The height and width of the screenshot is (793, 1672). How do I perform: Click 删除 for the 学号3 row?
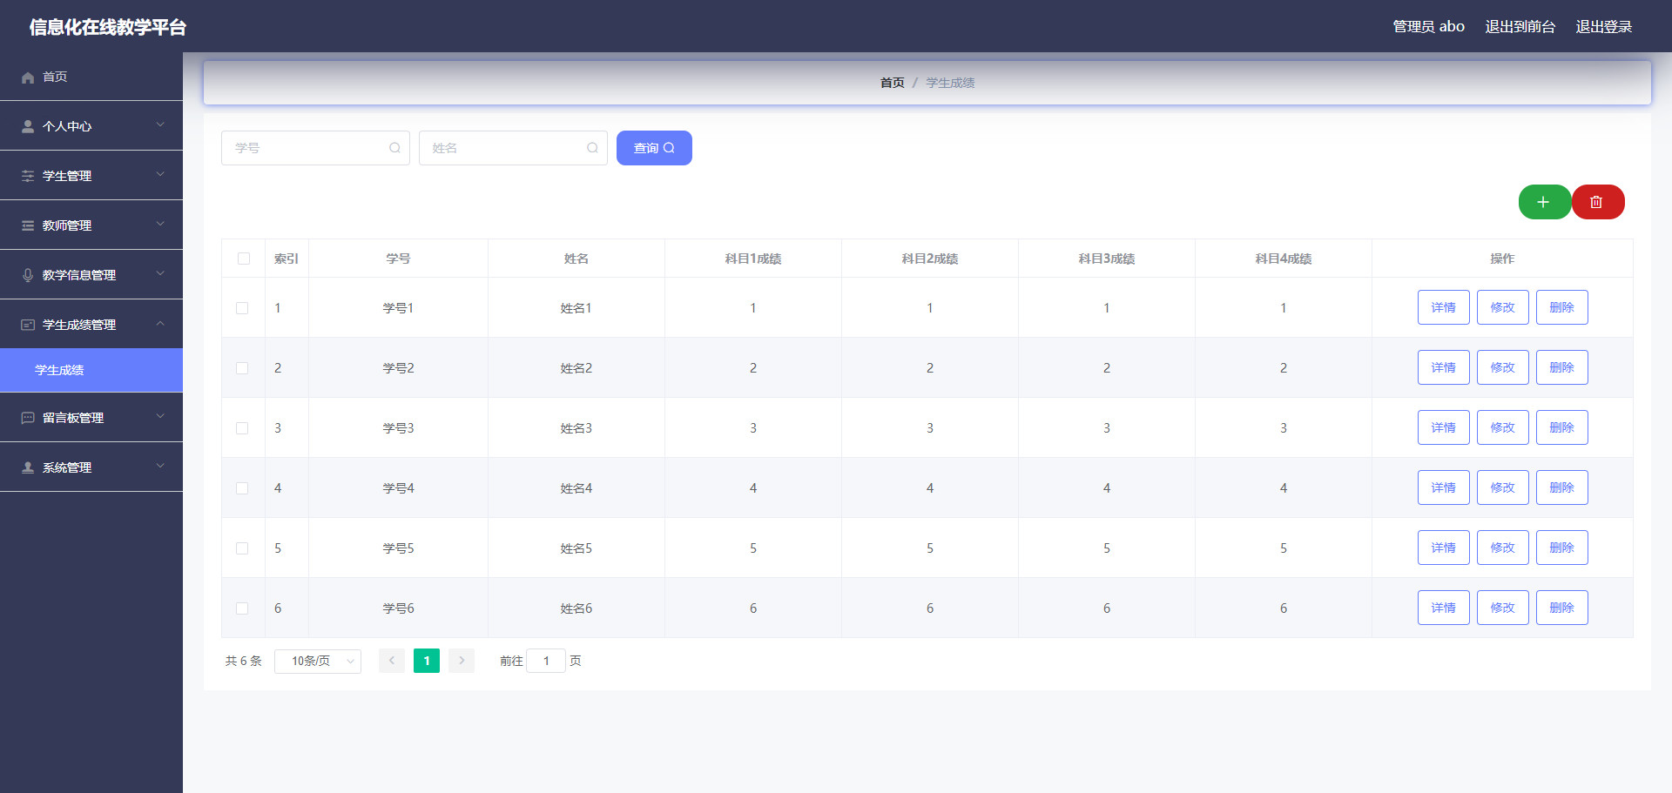click(x=1561, y=427)
